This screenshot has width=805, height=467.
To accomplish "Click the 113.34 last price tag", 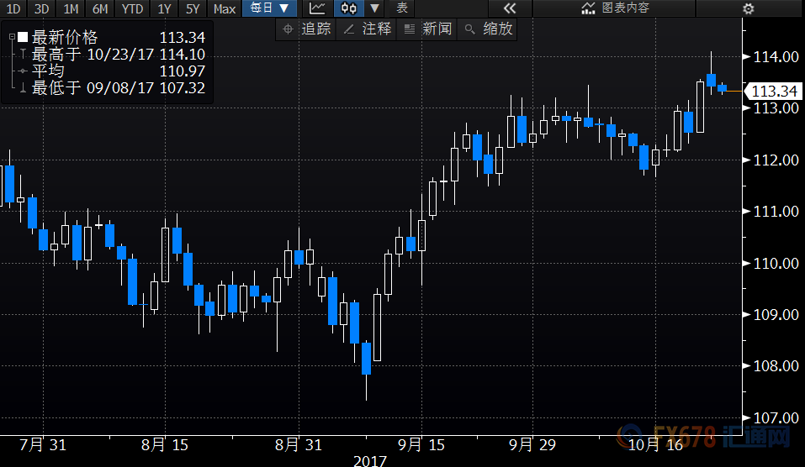I will click(x=773, y=92).
